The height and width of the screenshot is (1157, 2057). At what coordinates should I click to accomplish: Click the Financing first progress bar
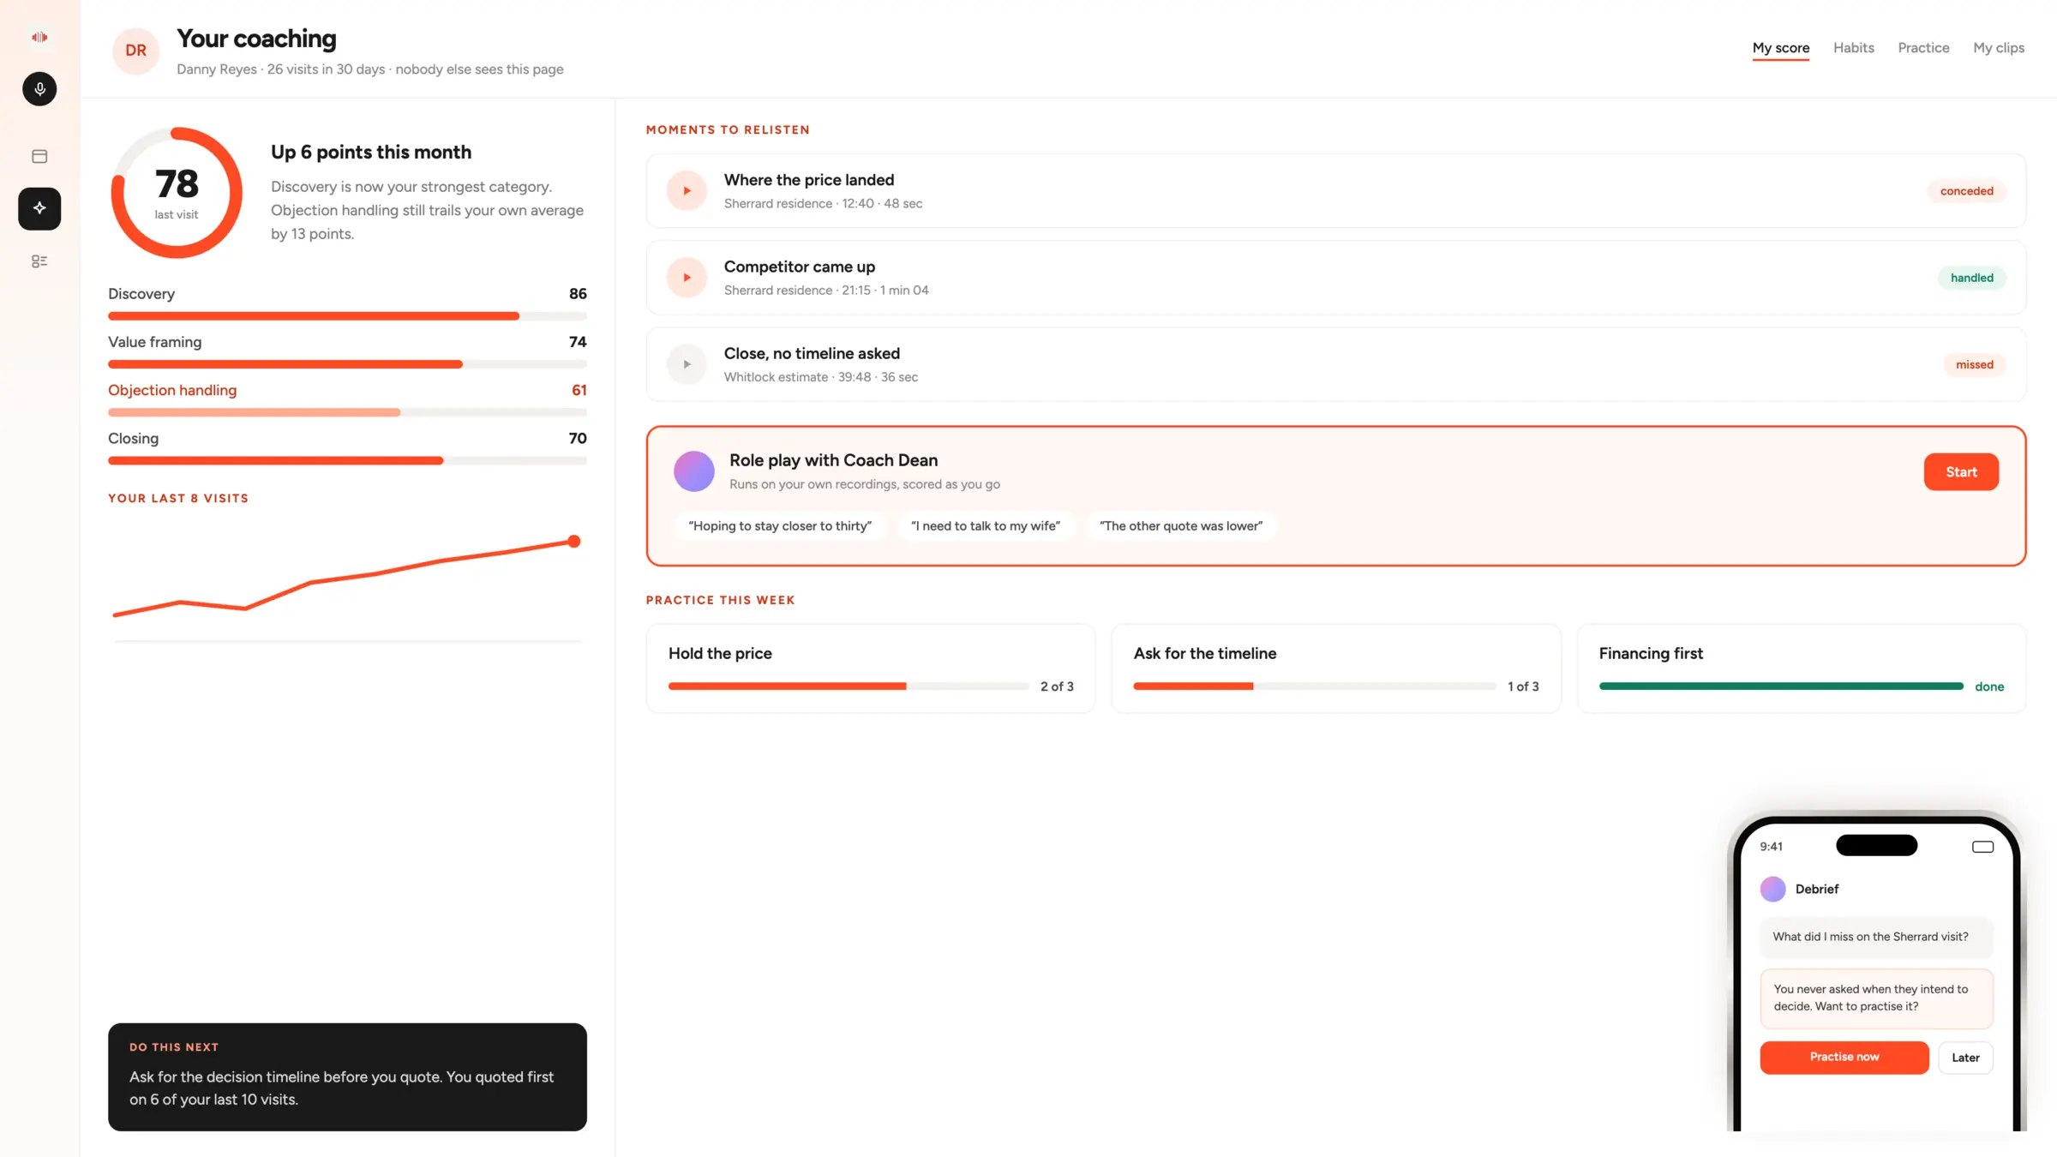coord(1781,686)
